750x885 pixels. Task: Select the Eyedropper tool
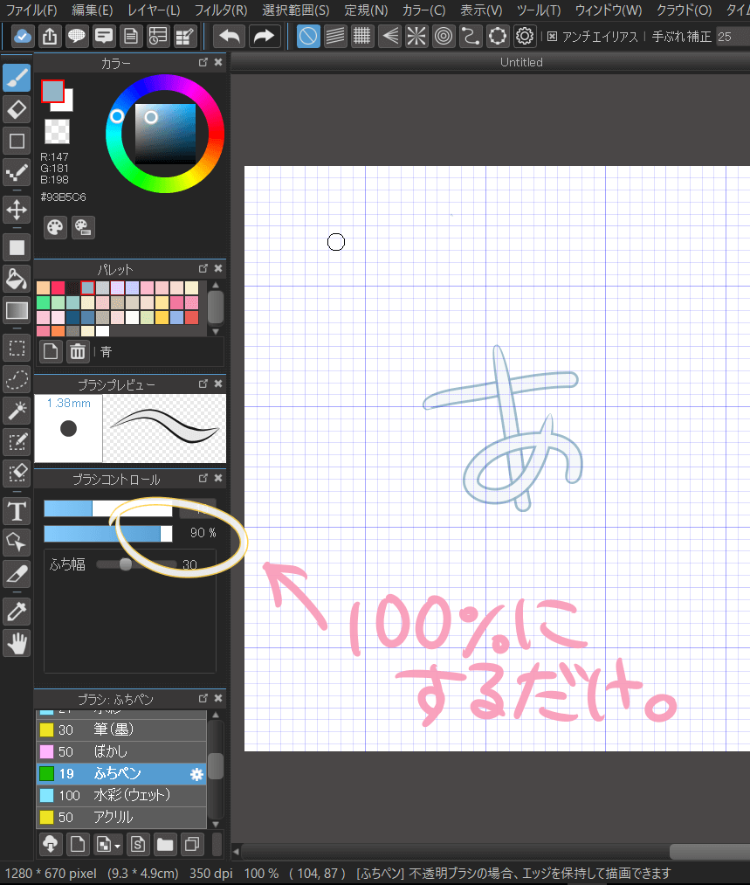tap(17, 612)
